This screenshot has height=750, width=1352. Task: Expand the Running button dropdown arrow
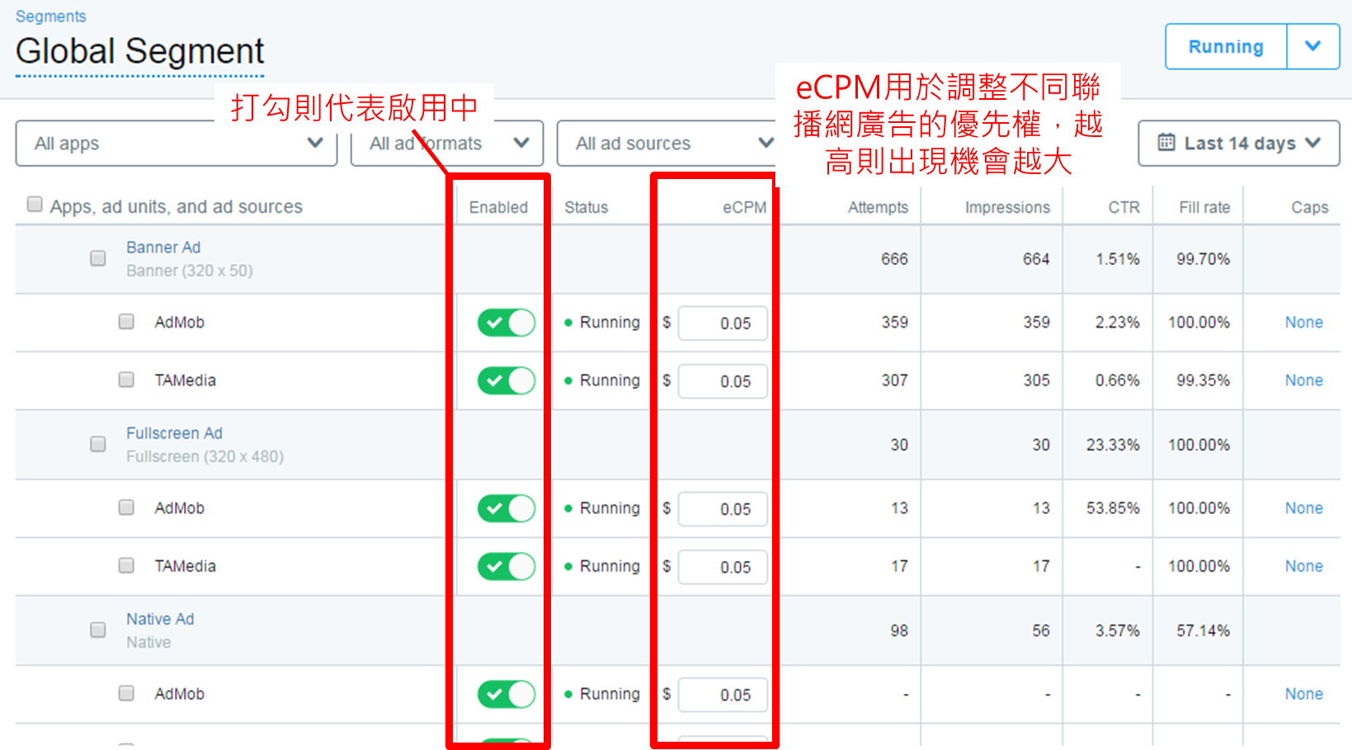1313,47
